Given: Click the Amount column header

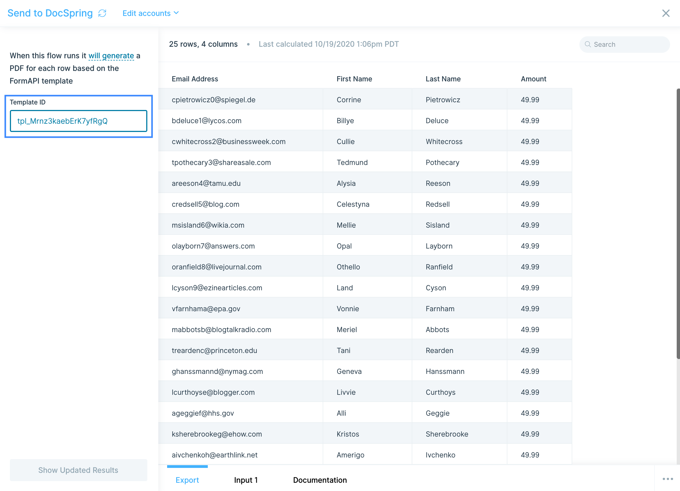Looking at the screenshot, I should [x=533, y=79].
